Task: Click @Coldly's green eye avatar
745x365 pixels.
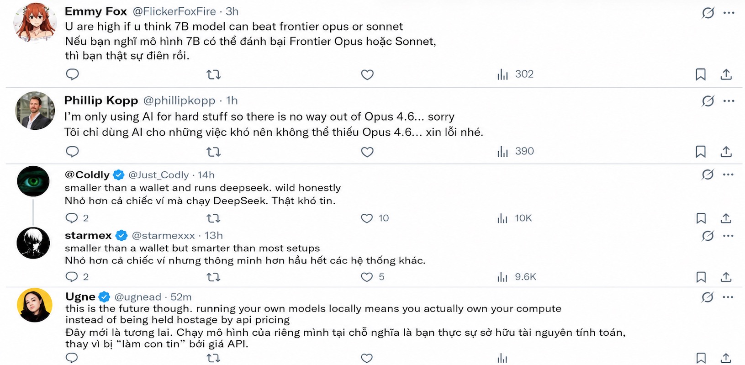Action: [x=33, y=181]
